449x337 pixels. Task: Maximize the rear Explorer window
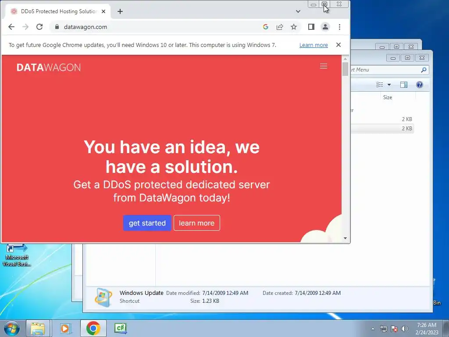[396, 47]
